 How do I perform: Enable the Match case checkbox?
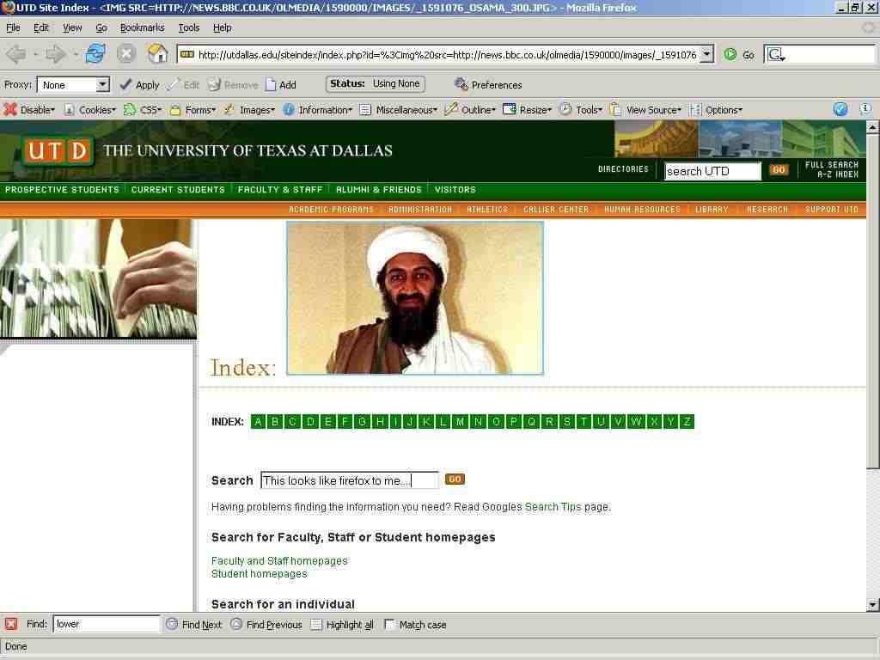tap(389, 625)
